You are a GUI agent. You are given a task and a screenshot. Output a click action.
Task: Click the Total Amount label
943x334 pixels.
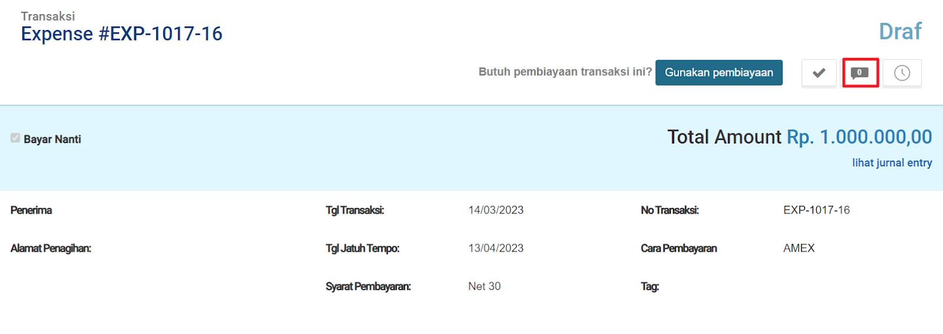point(724,137)
